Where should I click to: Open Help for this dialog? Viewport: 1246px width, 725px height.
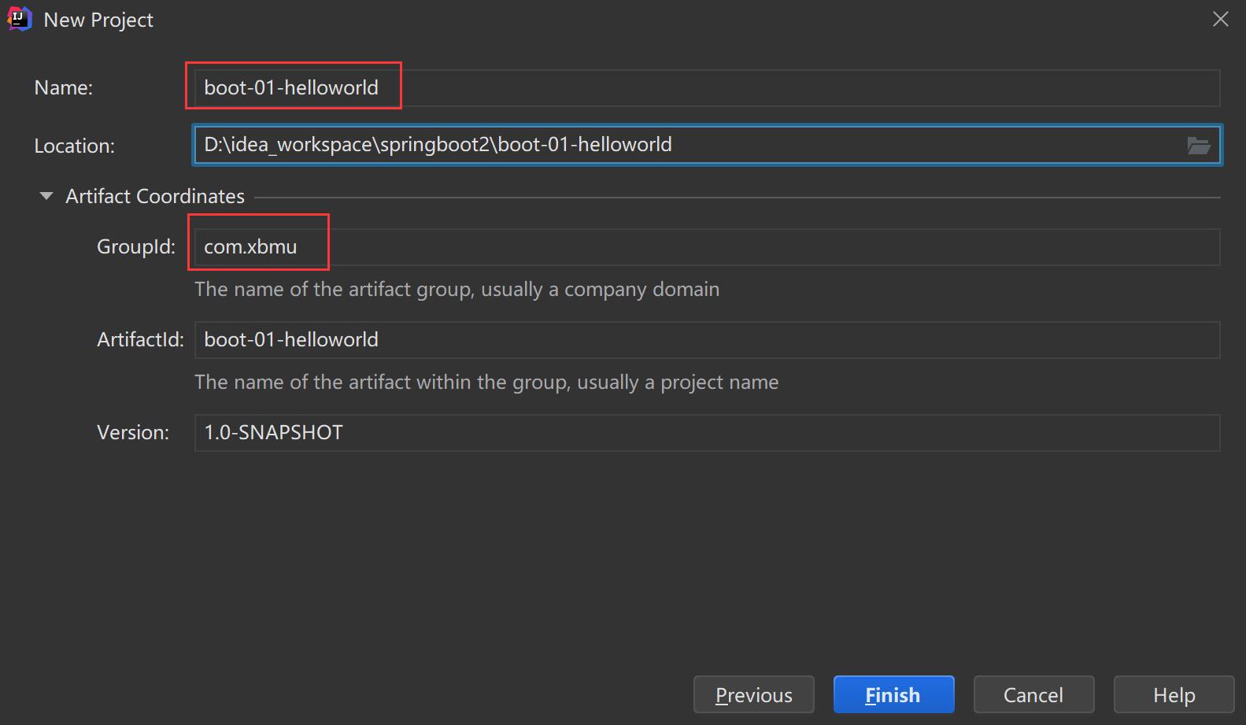coord(1174,694)
